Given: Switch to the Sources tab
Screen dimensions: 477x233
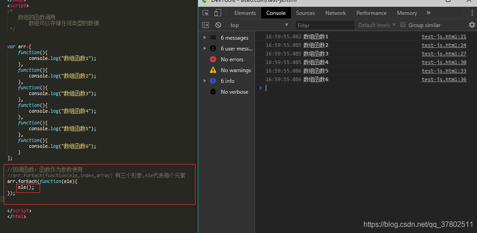Looking at the screenshot, I should [x=305, y=13].
